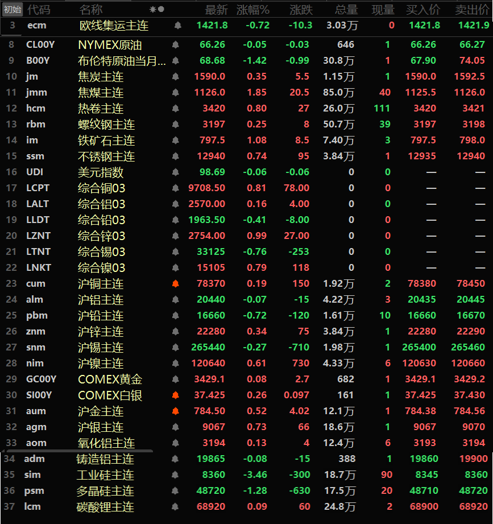Click the bell icon for 碳酸锂主连
493x524 pixels.
[175, 506]
